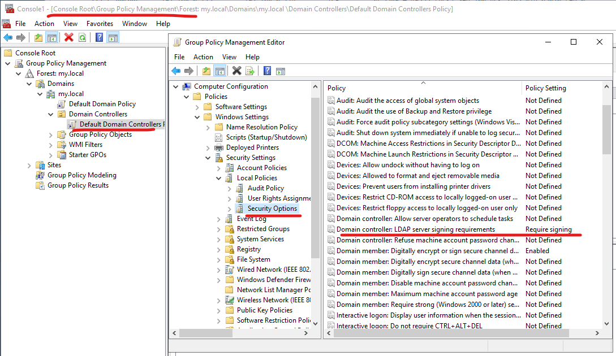Select LDAP server signing requirements policy
Screen dimensions: 616x356
(x=415, y=229)
